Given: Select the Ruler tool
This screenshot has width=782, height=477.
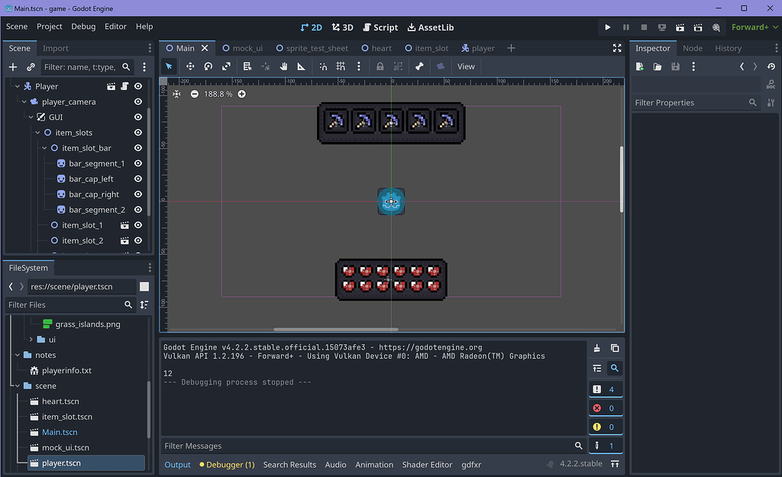Looking at the screenshot, I should pyautogui.click(x=301, y=66).
